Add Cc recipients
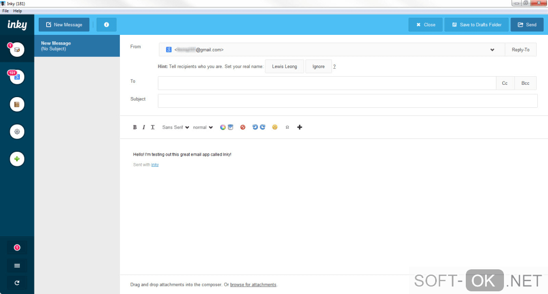 (504, 83)
